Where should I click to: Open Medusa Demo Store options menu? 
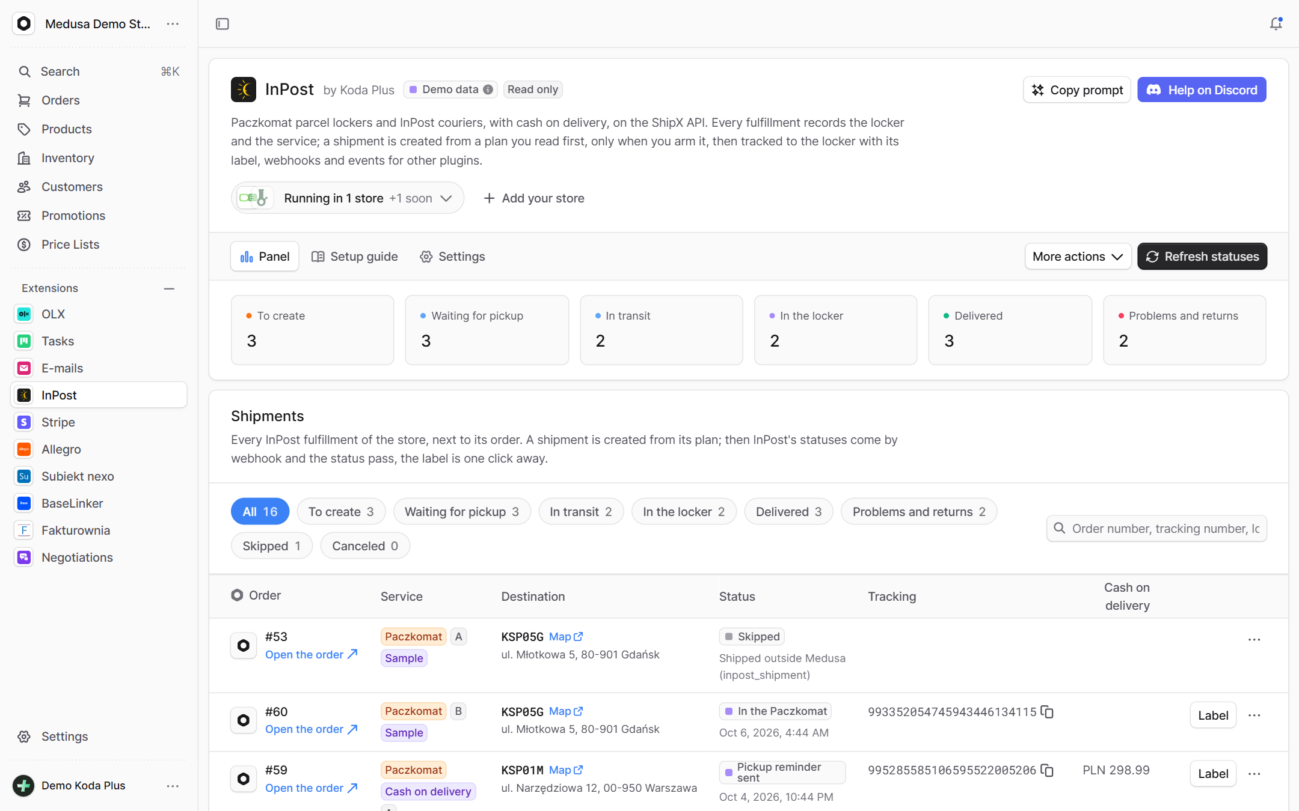click(x=173, y=24)
